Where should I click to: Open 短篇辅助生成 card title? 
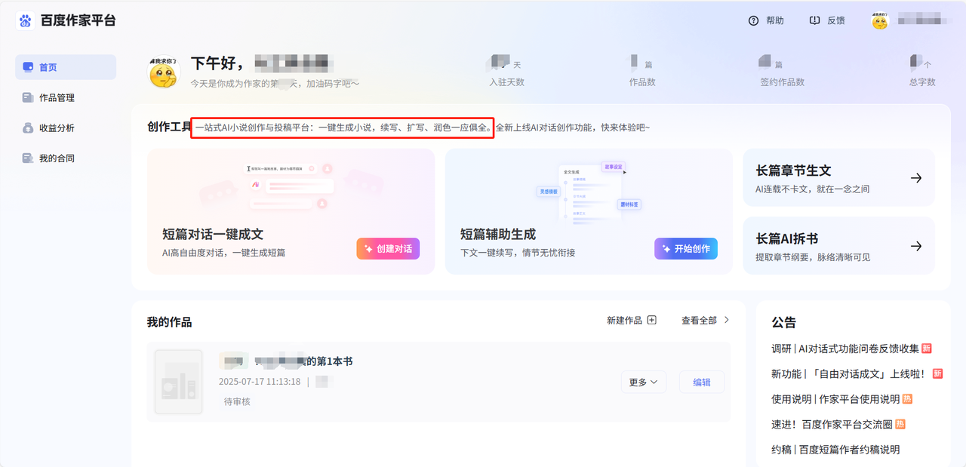[498, 234]
